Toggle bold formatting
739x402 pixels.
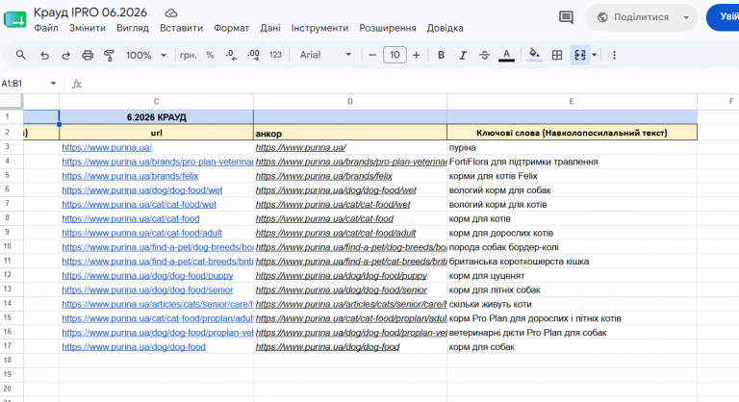(x=441, y=55)
